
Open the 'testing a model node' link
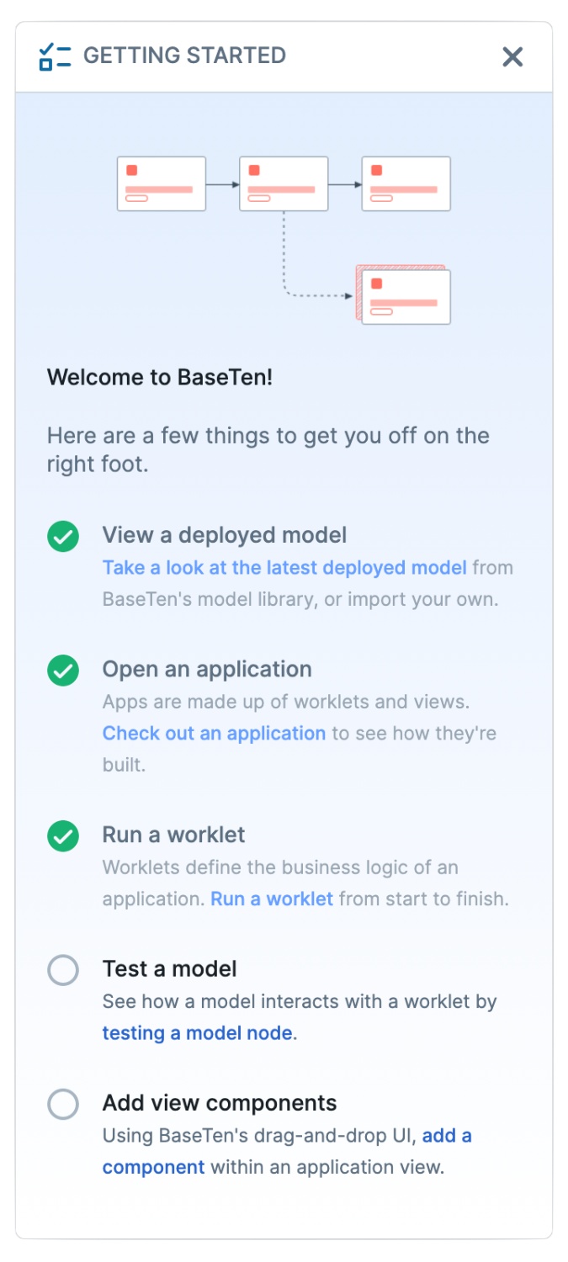tap(198, 1033)
